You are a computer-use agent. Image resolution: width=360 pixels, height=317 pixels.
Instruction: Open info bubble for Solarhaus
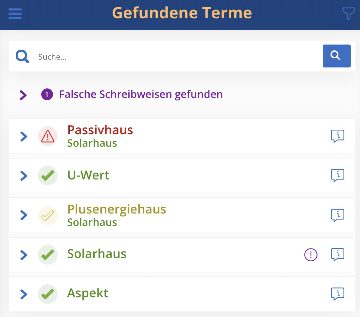point(337,254)
